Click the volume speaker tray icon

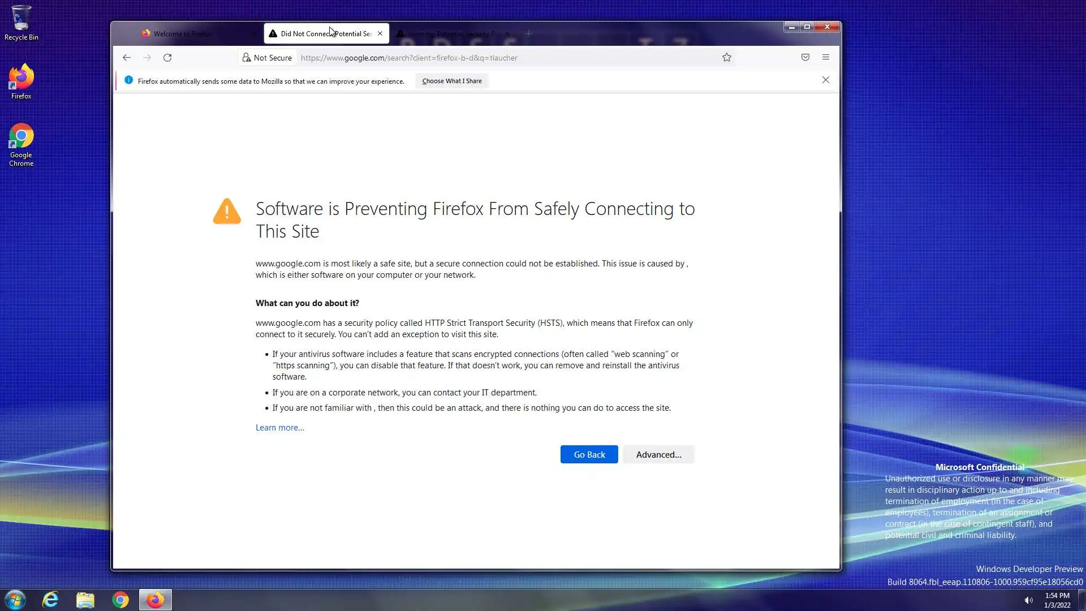(1028, 600)
